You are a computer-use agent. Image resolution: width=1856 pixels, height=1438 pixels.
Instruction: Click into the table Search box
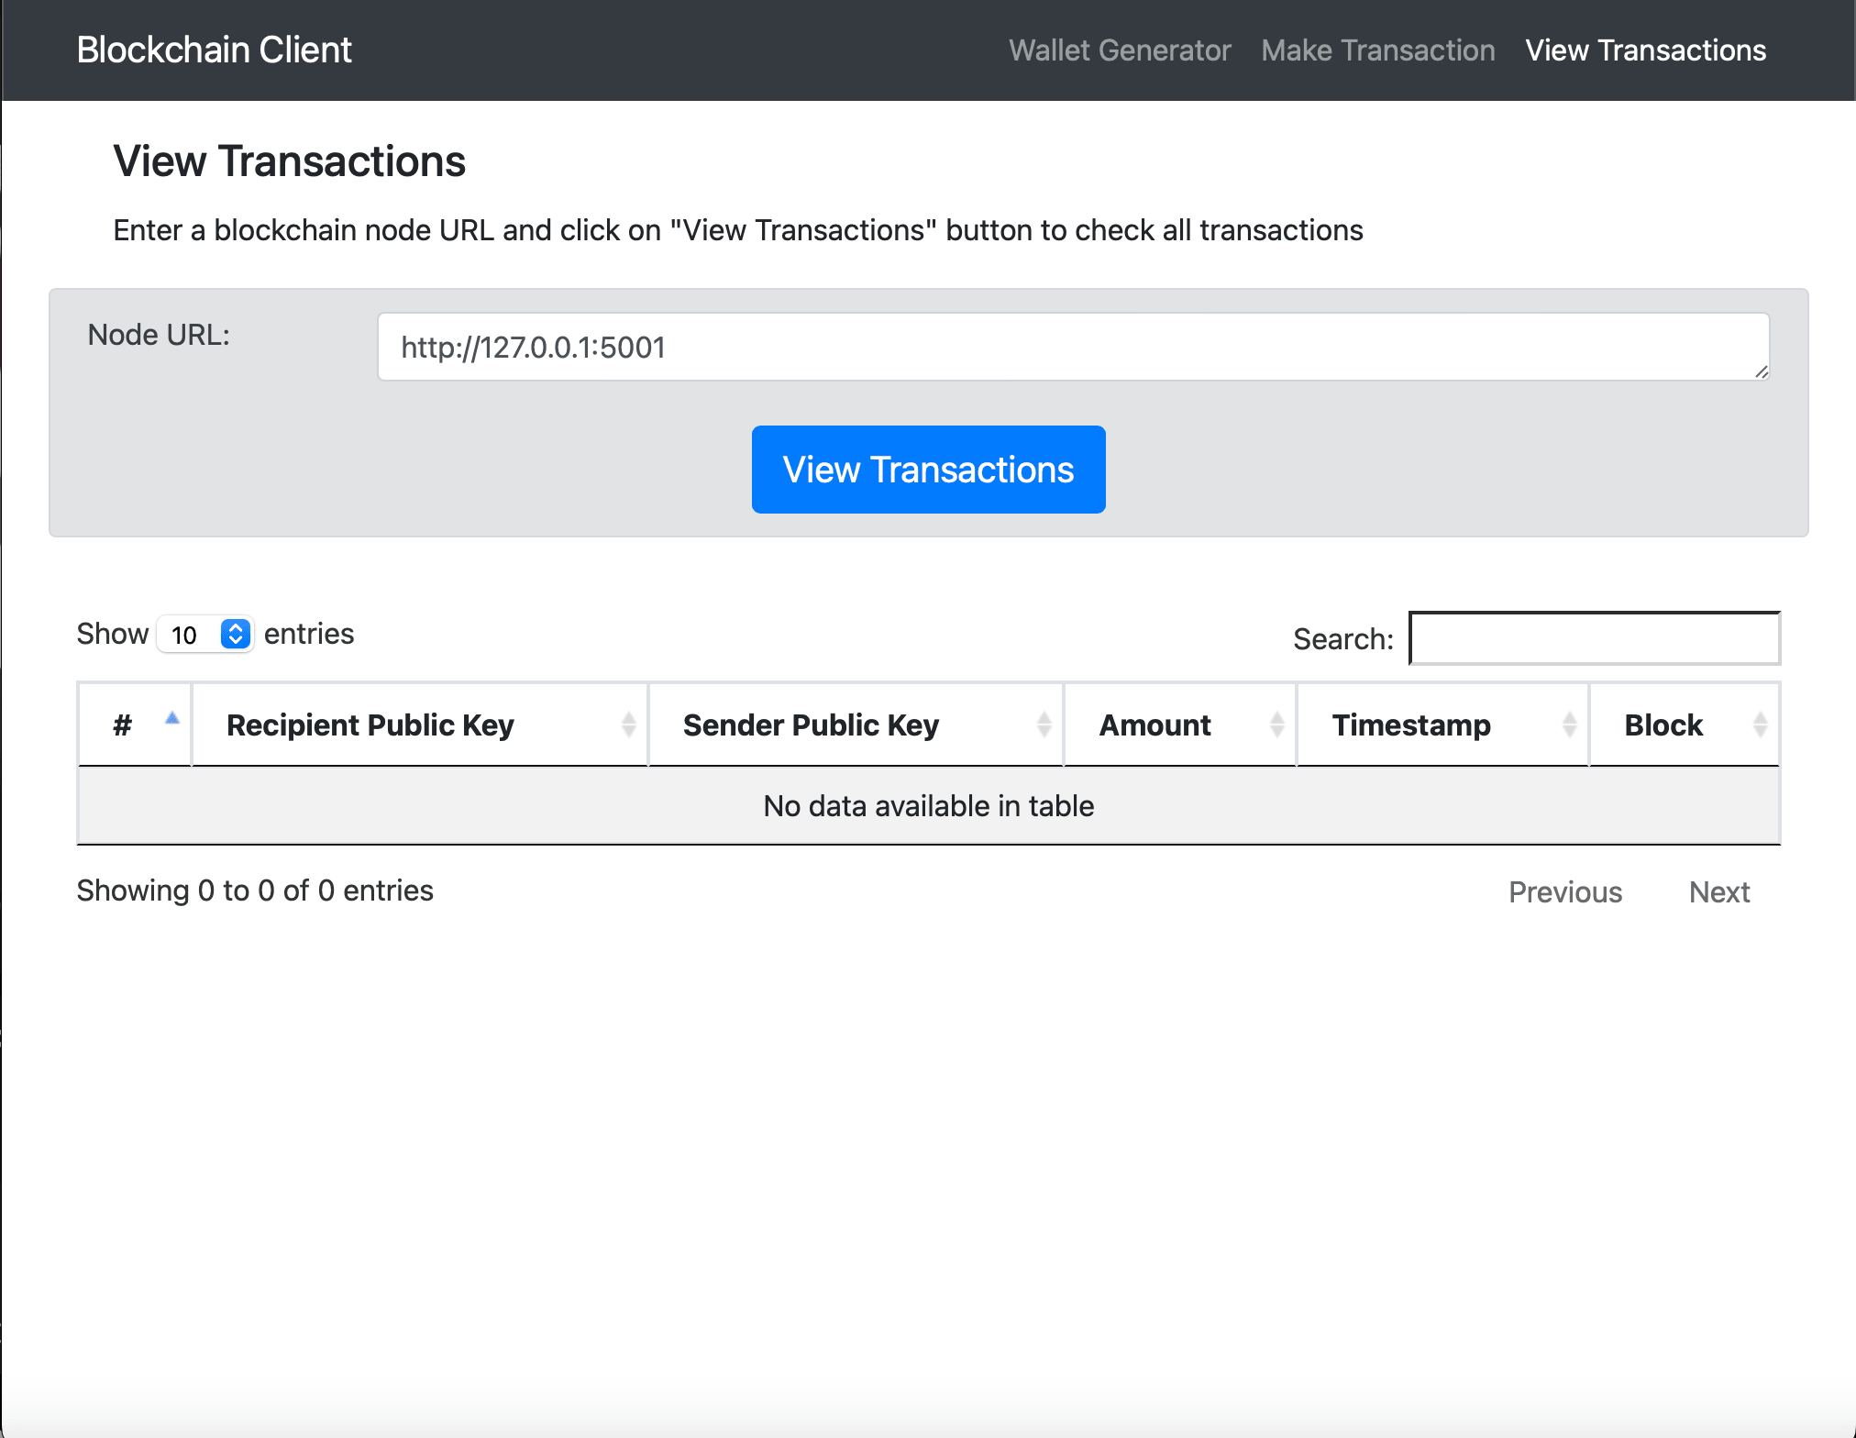click(x=1594, y=638)
